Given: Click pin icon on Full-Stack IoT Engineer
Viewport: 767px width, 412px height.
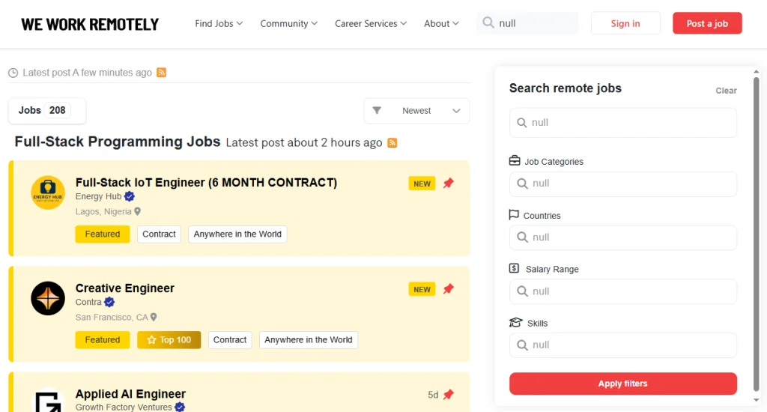Looking at the screenshot, I should (x=449, y=183).
